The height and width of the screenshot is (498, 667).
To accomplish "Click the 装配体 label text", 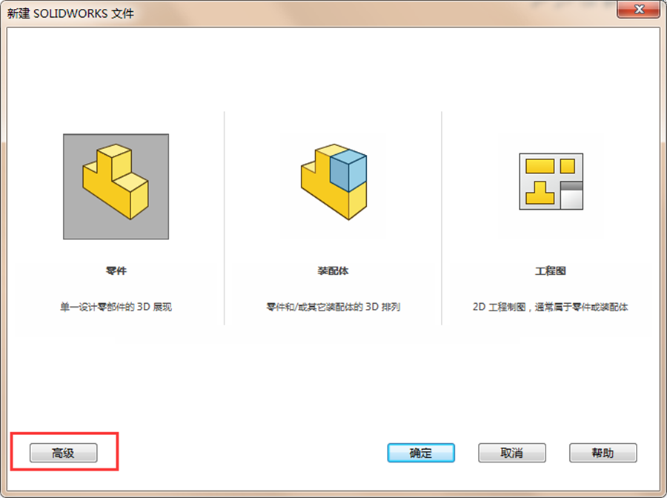I will [x=333, y=270].
